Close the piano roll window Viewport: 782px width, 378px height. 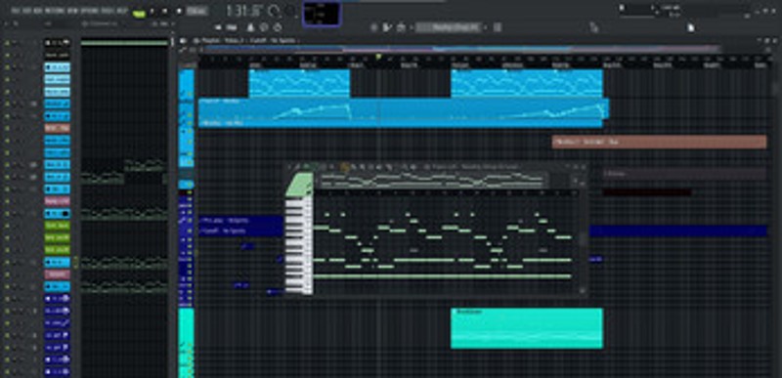click(x=584, y=167)
